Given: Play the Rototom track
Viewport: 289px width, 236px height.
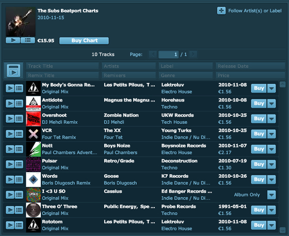Looking at the screenshot, I should (x=10, y=225).
